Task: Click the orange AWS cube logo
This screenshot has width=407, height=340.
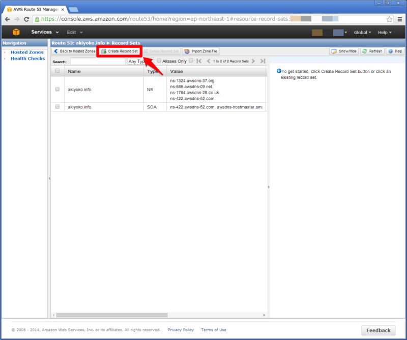Action: coord(16,32)
